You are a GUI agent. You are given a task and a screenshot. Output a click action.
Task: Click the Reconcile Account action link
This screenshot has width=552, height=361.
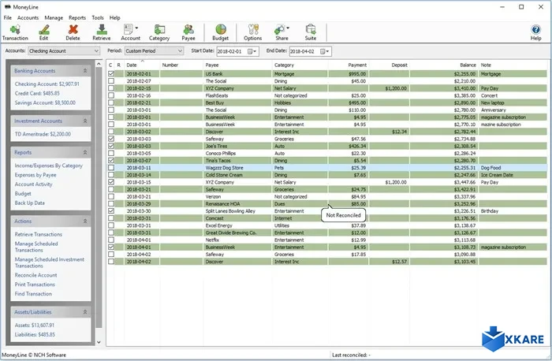tap(35, 275)
